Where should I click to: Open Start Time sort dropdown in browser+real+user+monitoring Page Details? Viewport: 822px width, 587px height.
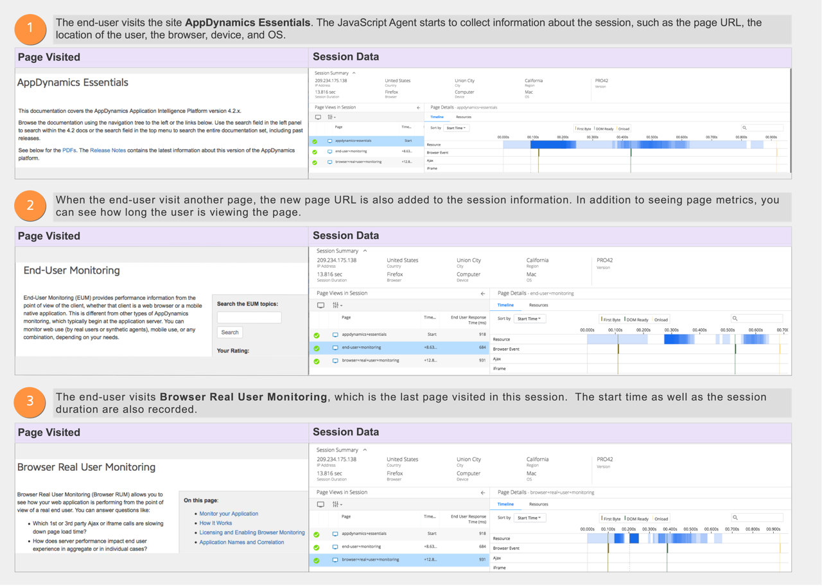pos(530,518)
